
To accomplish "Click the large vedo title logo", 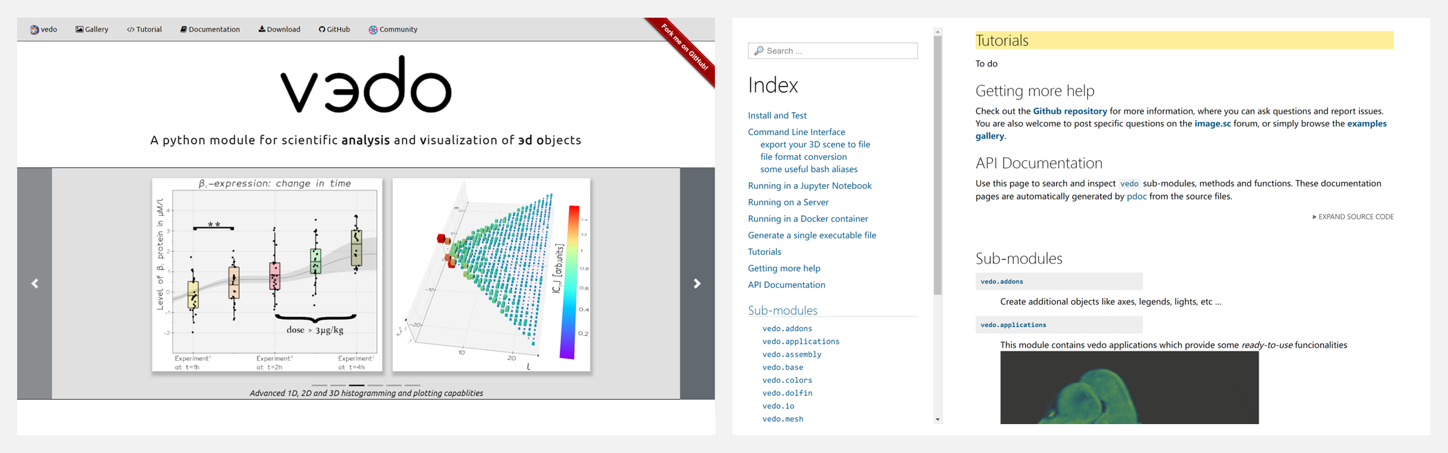I will tap(366, 84).
